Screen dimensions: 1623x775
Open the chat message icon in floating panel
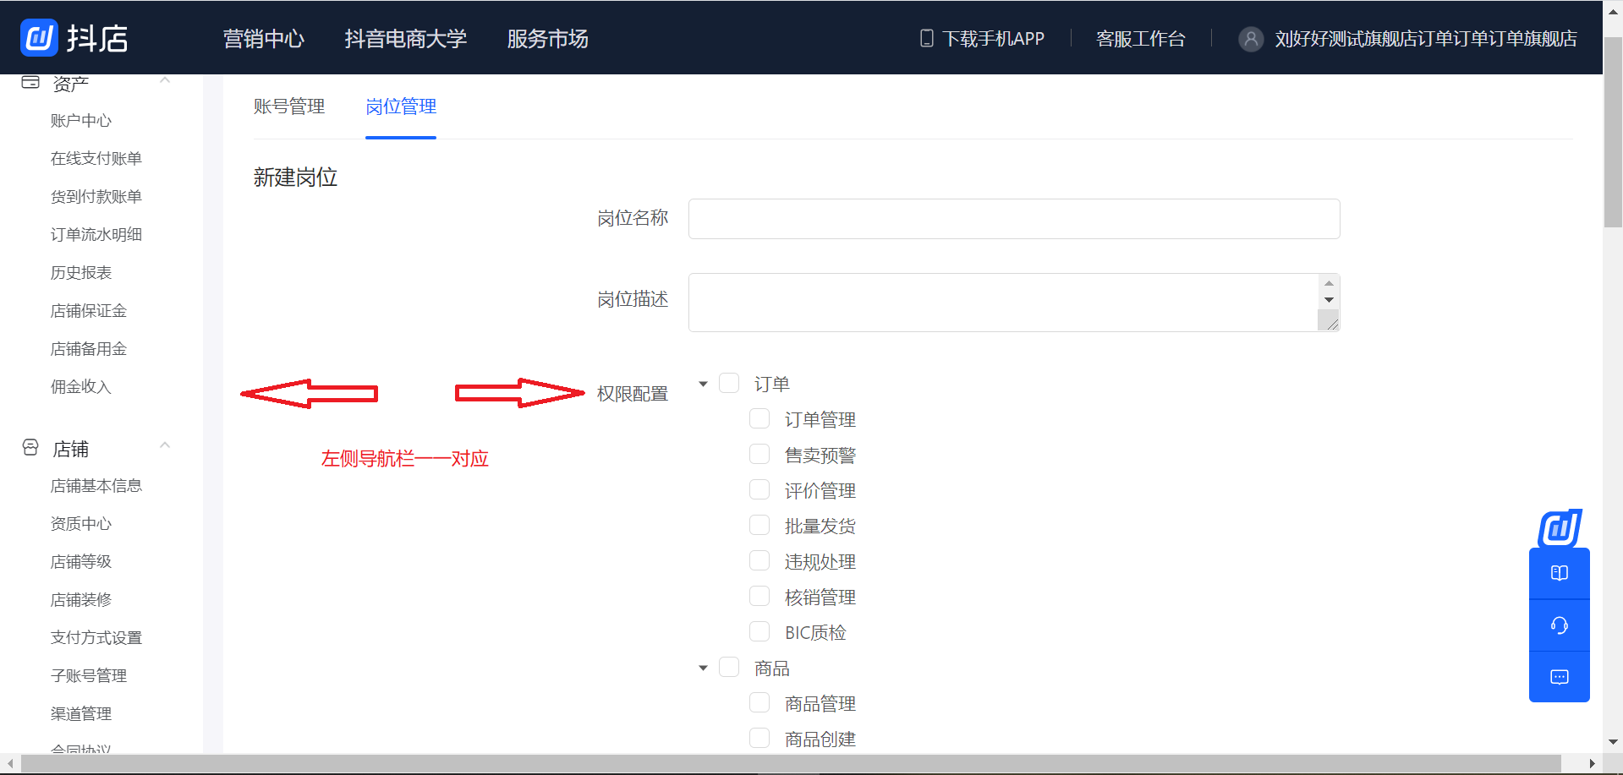[x=1560, y=677]
